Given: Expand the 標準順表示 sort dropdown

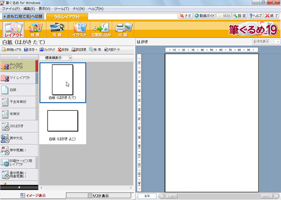Looking at the screenshot, I should point(70,58).
